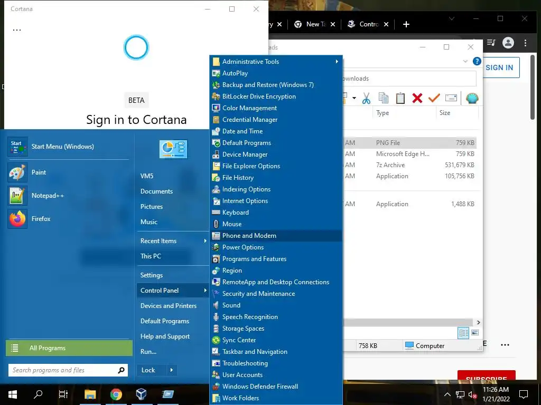Open Internet Options
This screenshot has width=541, height=405.
point(276,201)
